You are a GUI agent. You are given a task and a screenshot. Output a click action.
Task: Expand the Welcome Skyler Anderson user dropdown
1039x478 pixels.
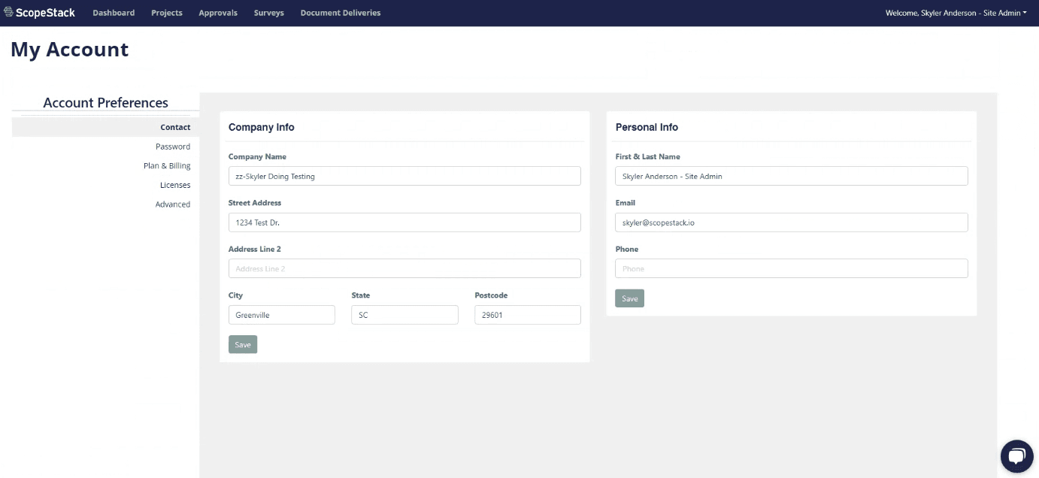tap(956, 13)
